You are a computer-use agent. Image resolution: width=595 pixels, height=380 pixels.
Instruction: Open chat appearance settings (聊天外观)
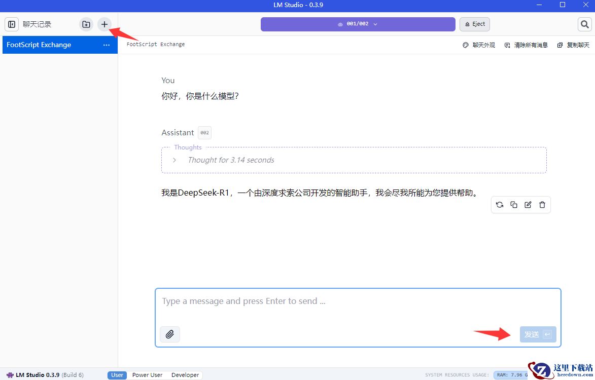pyautogui.click(x=479, y=45)
